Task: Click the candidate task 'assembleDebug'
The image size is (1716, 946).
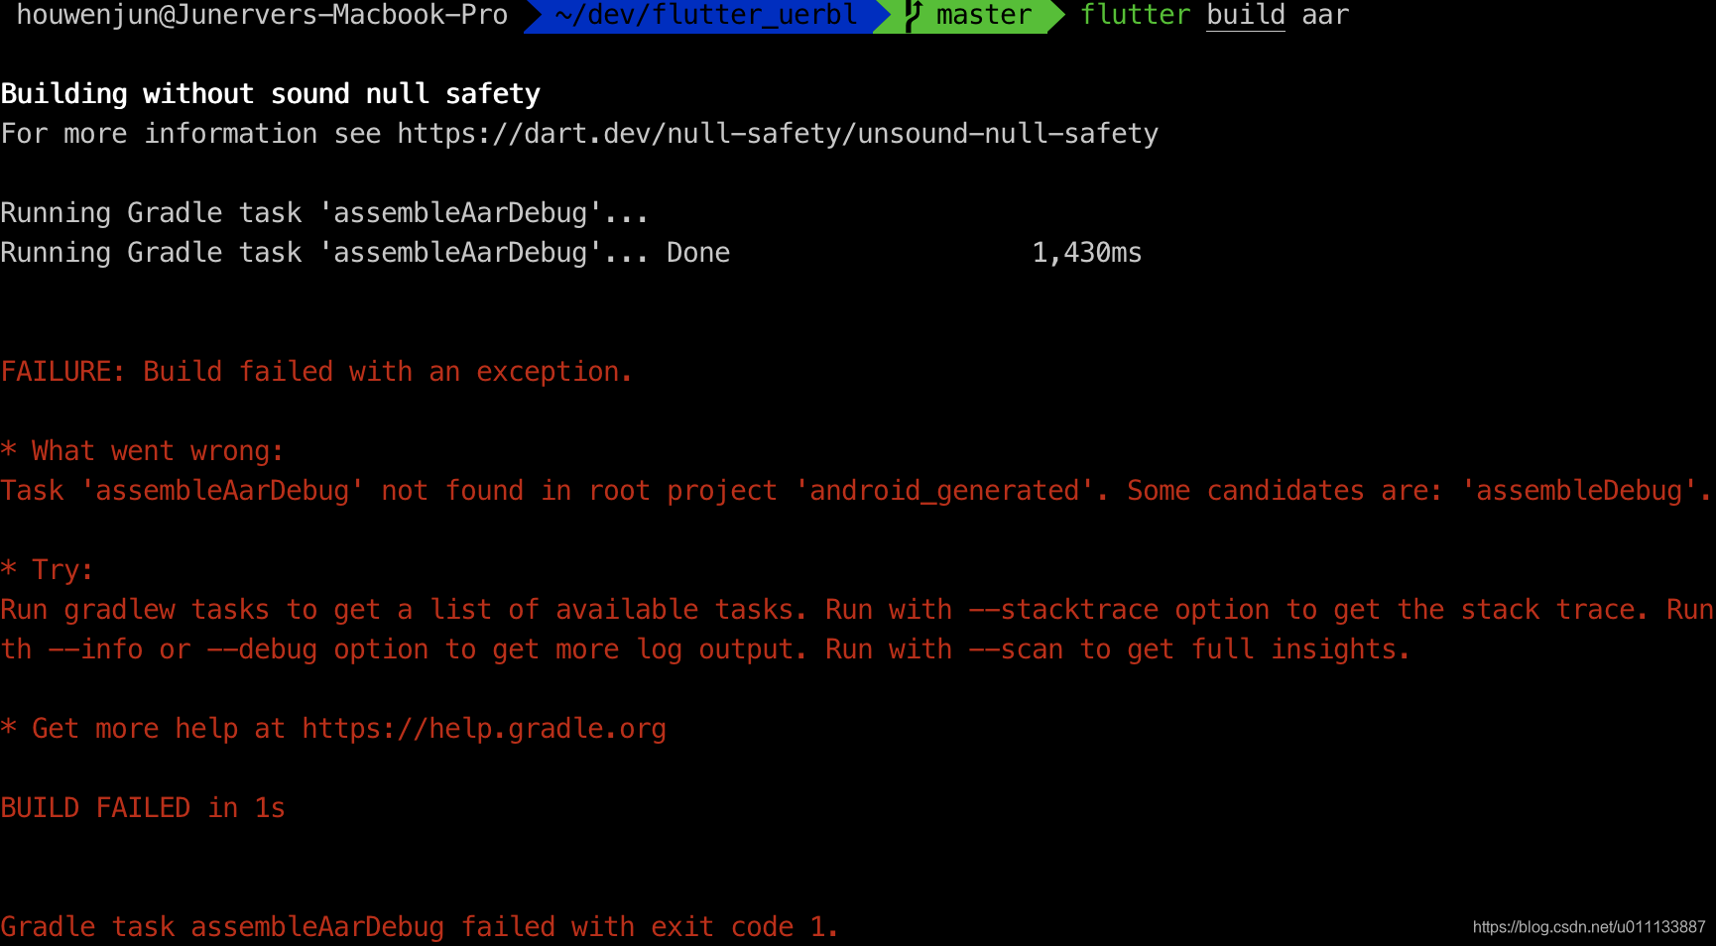Action: [1579, 491]
